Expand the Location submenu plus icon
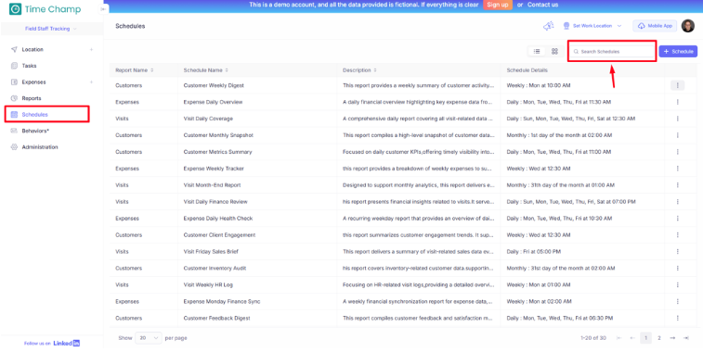This screenshot has width=703, height=352. (91, 50)
